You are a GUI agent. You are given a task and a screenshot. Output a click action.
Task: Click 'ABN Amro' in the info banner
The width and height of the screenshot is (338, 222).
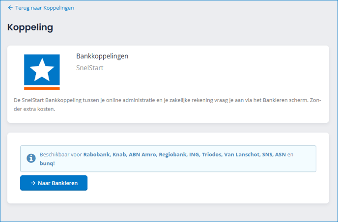142,154
